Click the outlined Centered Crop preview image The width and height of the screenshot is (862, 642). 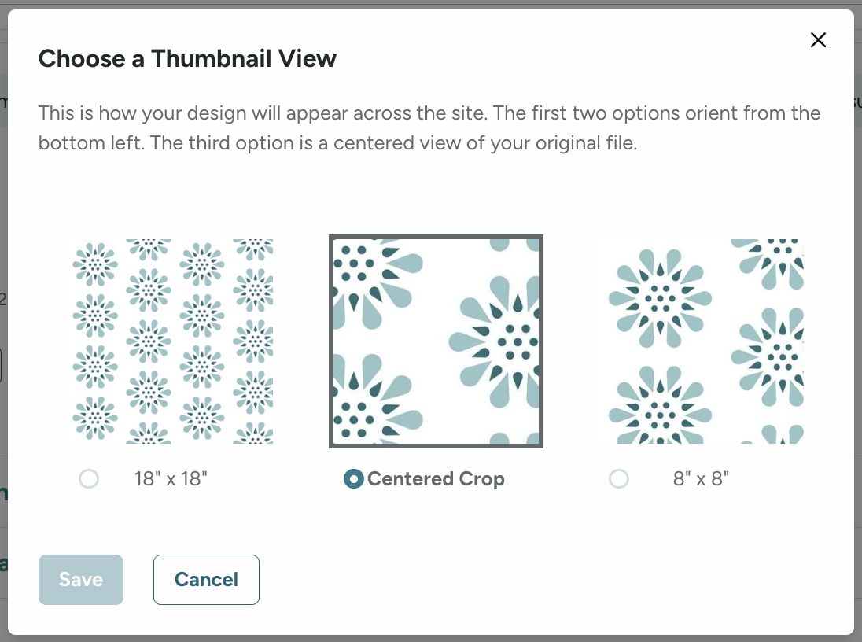437,341
